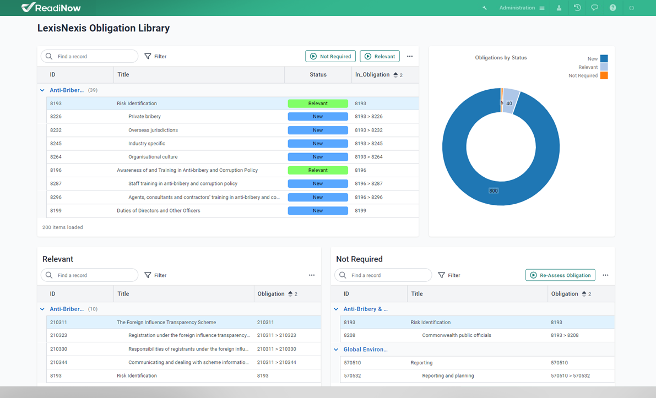Select the Organisational culture row
This screenshot has width=656, height=398.
232,157
